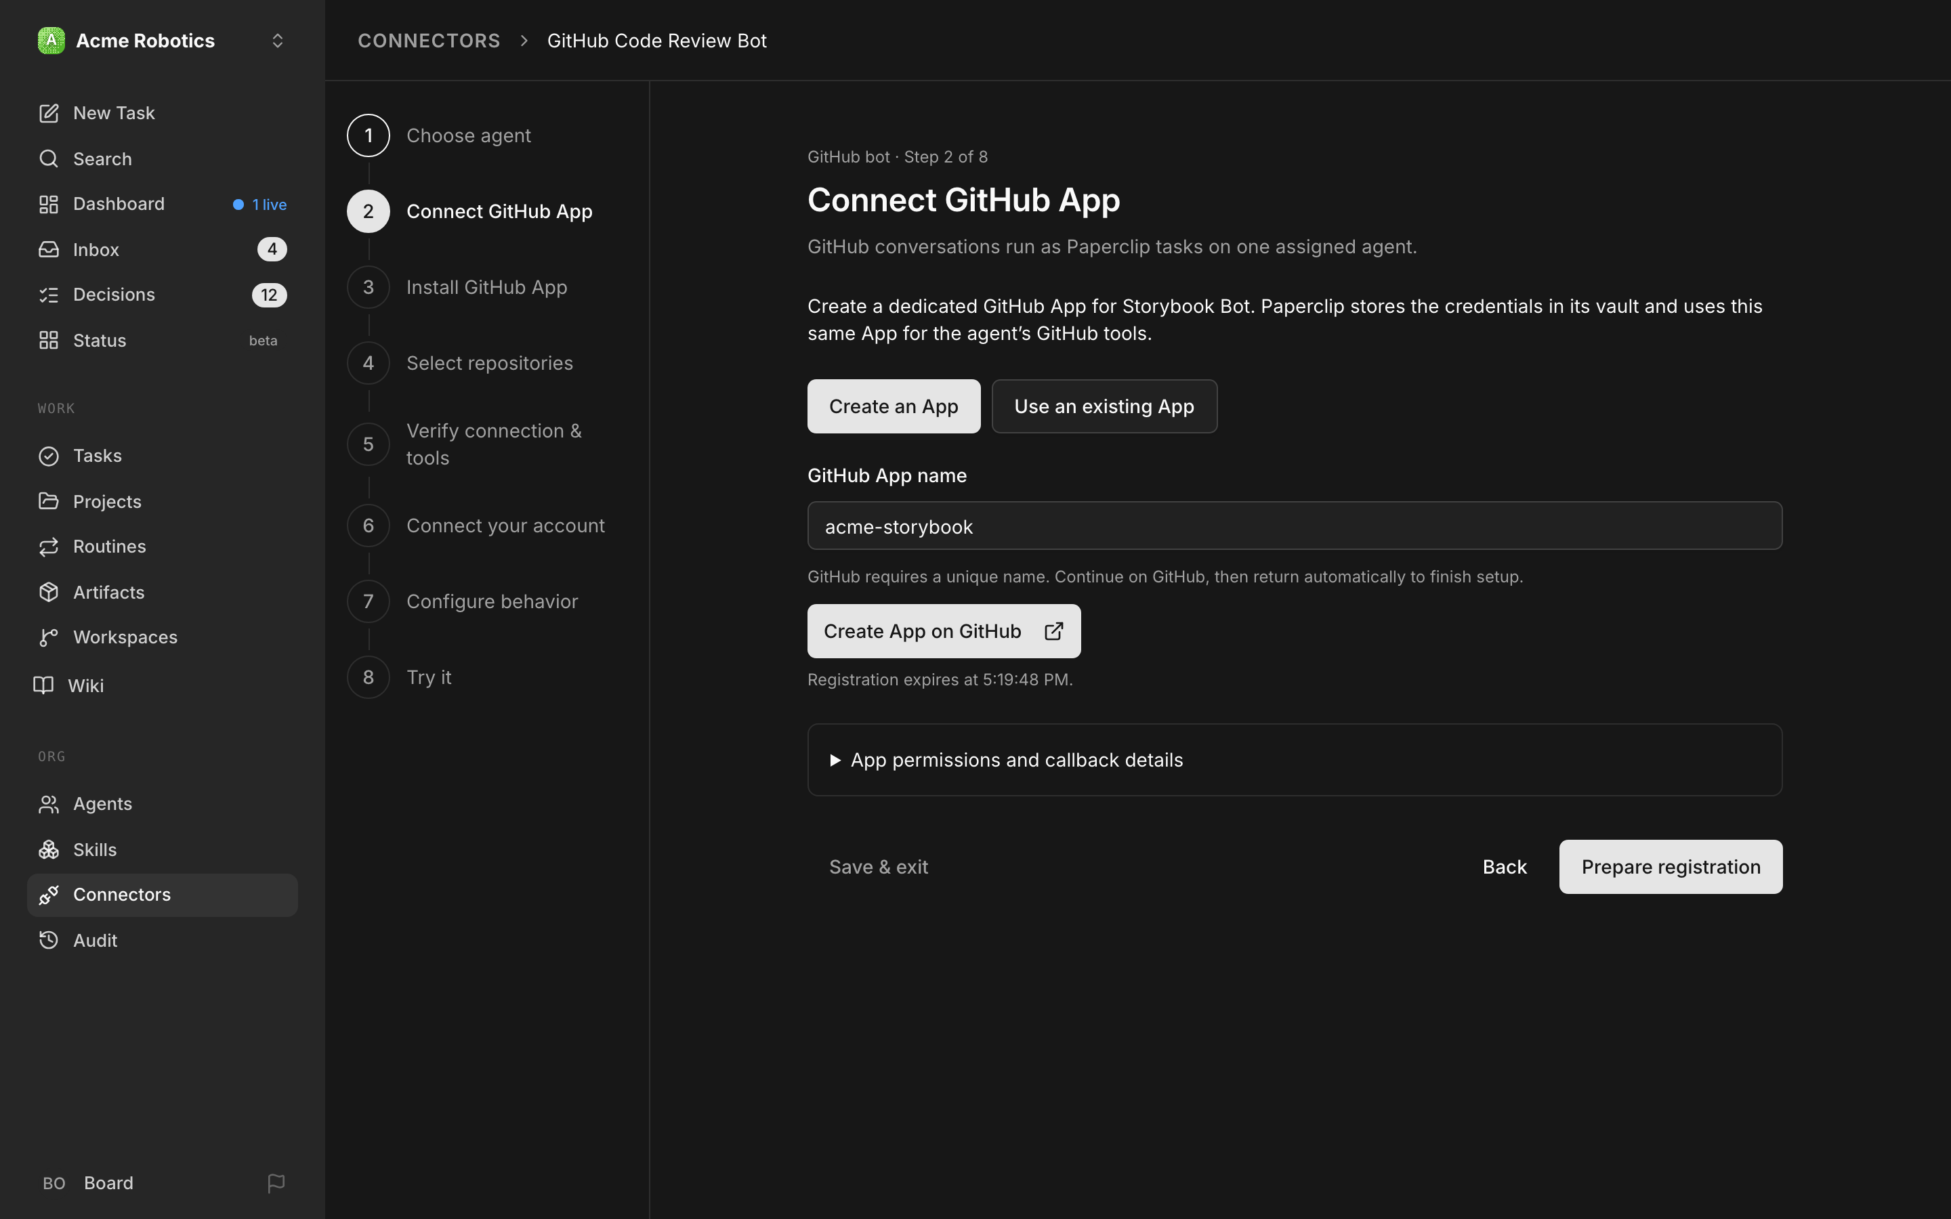Click the Routines repeat-arrows icon

click(x=48, y=547)
